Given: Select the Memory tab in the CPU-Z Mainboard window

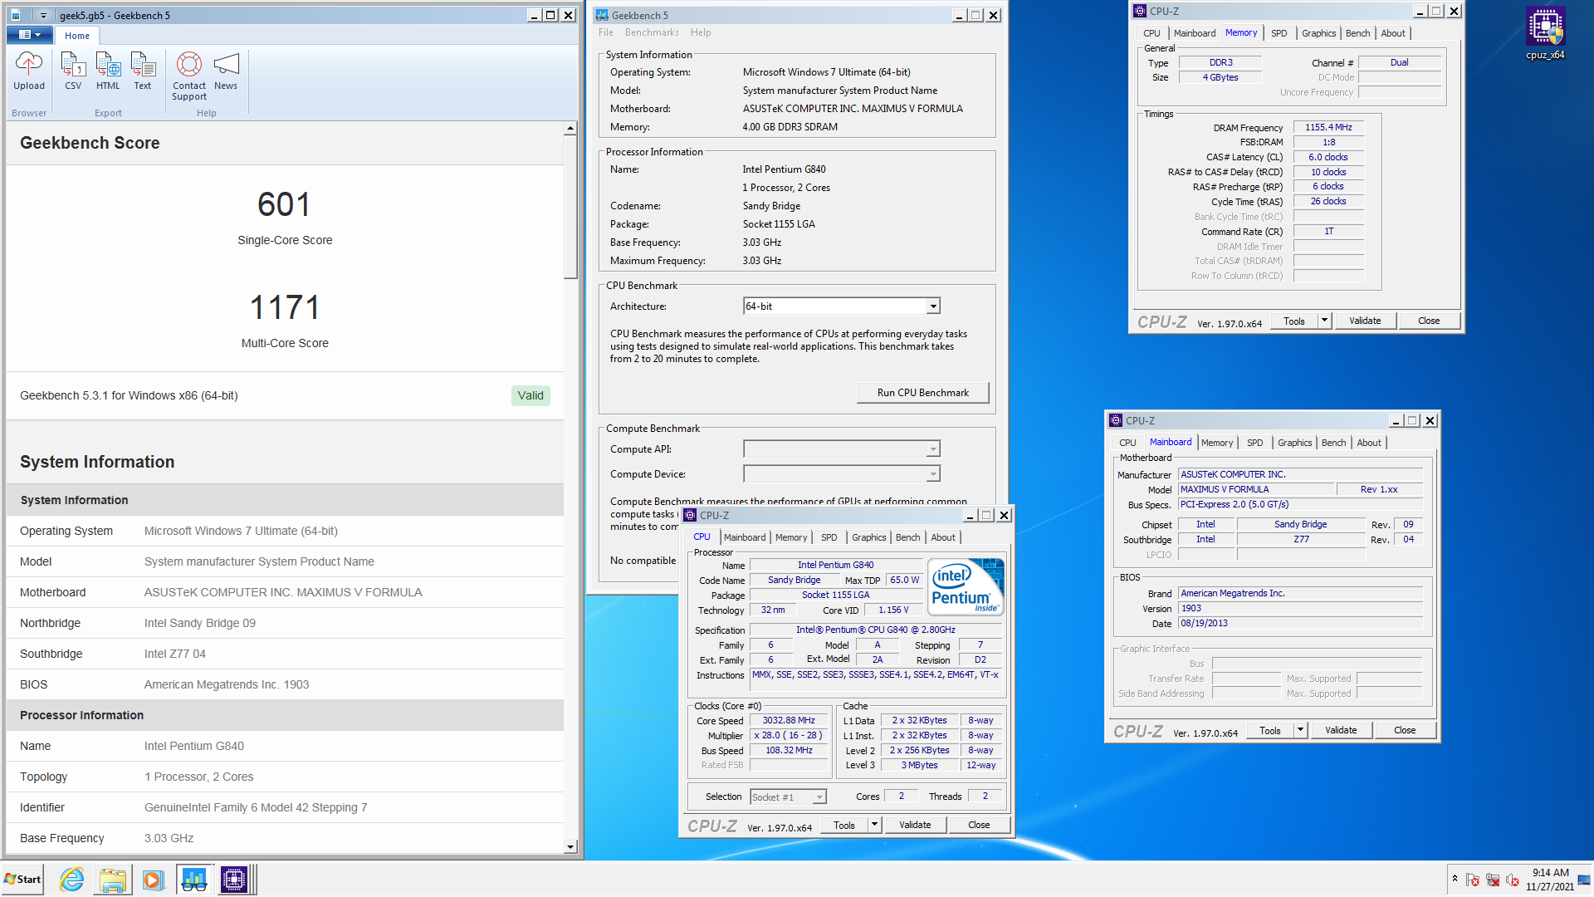Looking at the screenshot, I should click(1216, 443).
